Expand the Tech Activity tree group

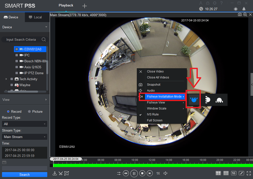point(6,79)
